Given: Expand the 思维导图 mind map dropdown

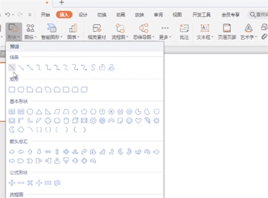Looking at the screenshot, I should [x=144, y=32].
